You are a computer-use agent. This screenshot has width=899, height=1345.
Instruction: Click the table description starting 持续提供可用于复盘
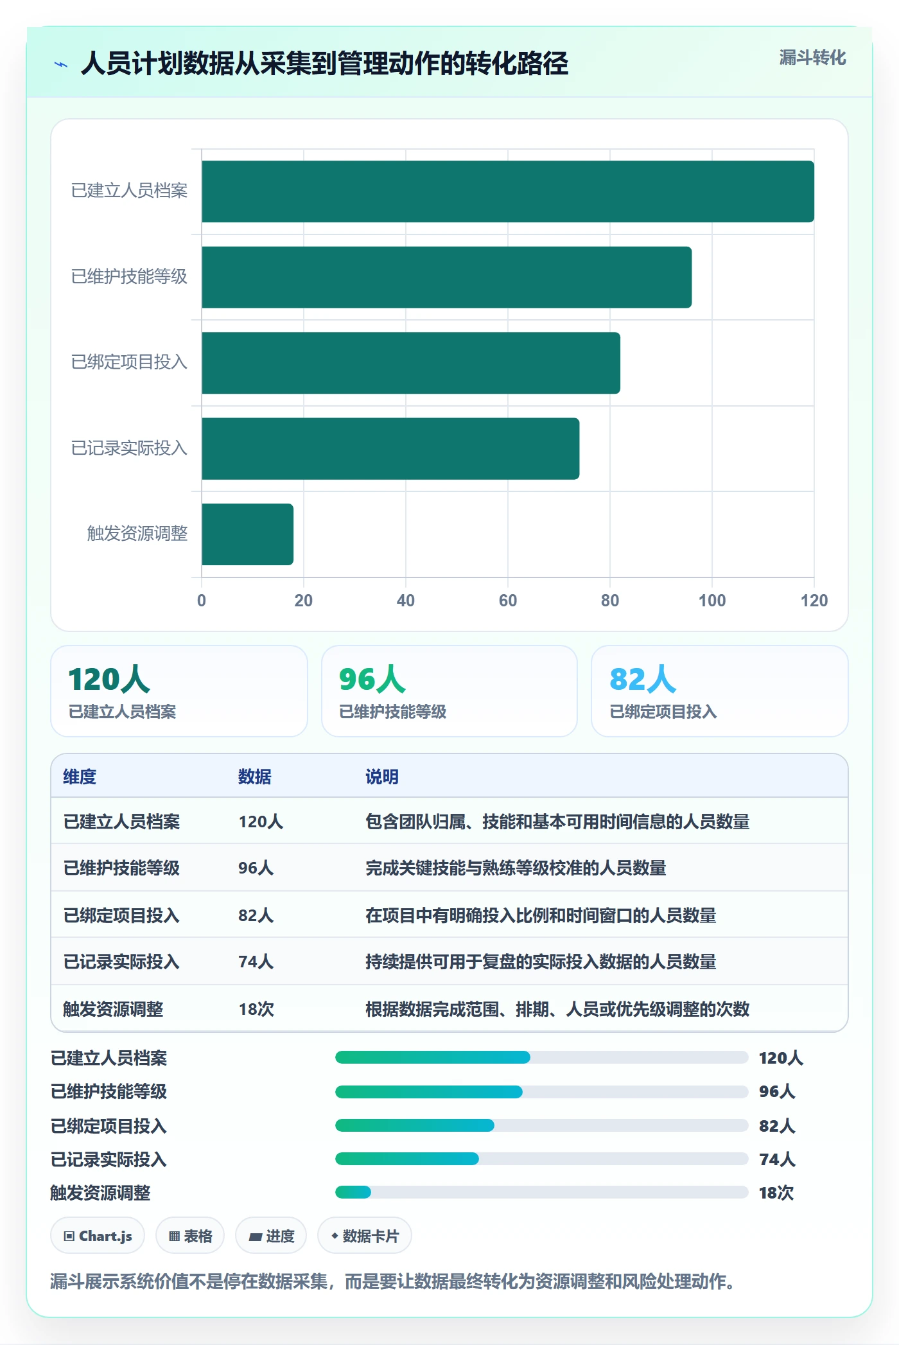tap(541, 962)
